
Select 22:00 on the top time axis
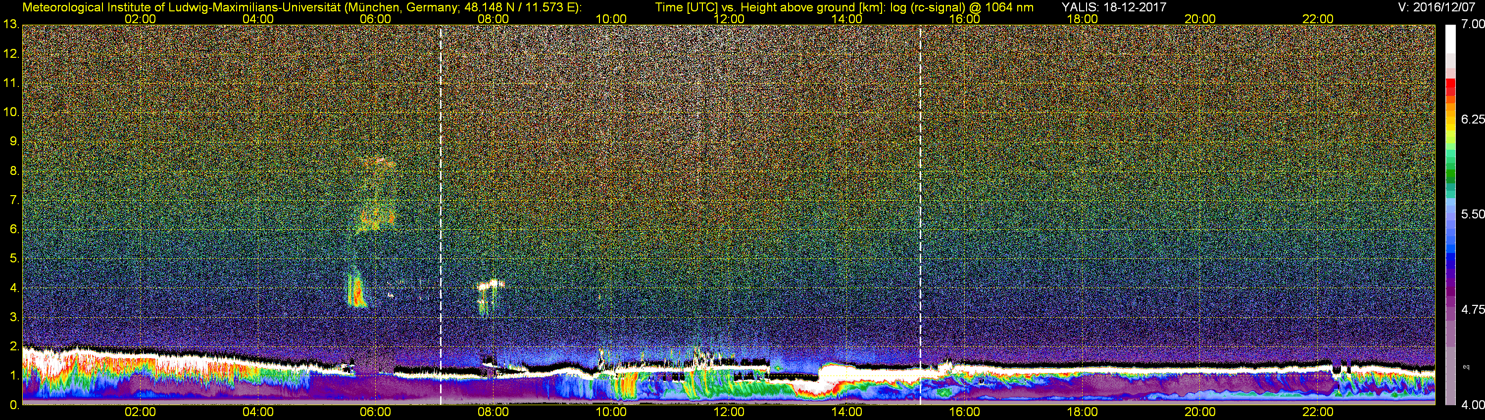(1318, 19)
